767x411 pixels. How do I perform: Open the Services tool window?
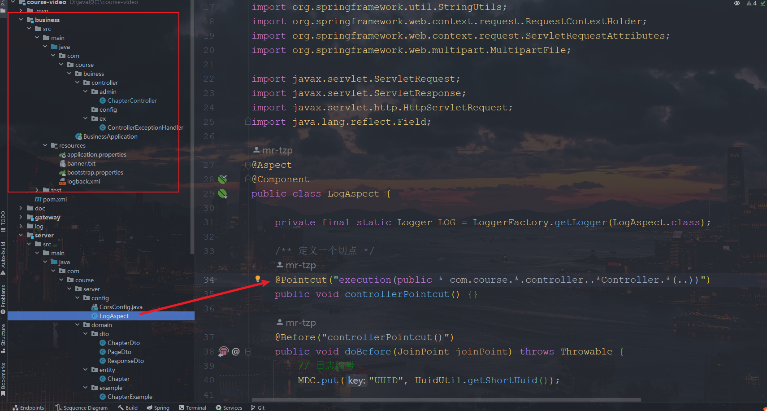(229, 407)
